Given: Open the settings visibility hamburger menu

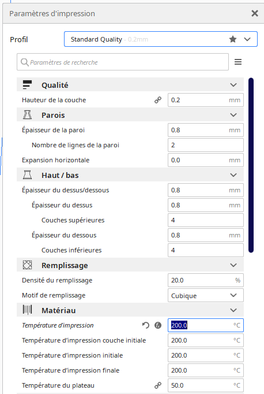Looking at the screenshot, I should pyautogui.click(x=238, y=62).
